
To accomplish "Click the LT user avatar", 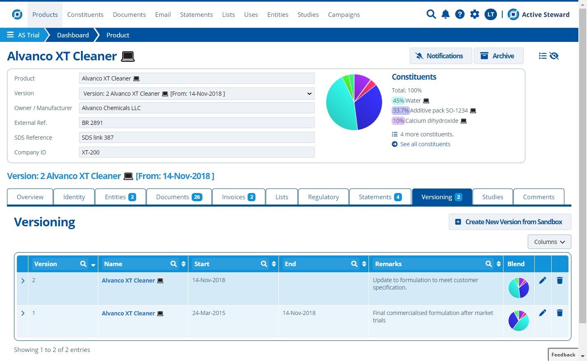I will pyautogui.click(x=490, y=14).
